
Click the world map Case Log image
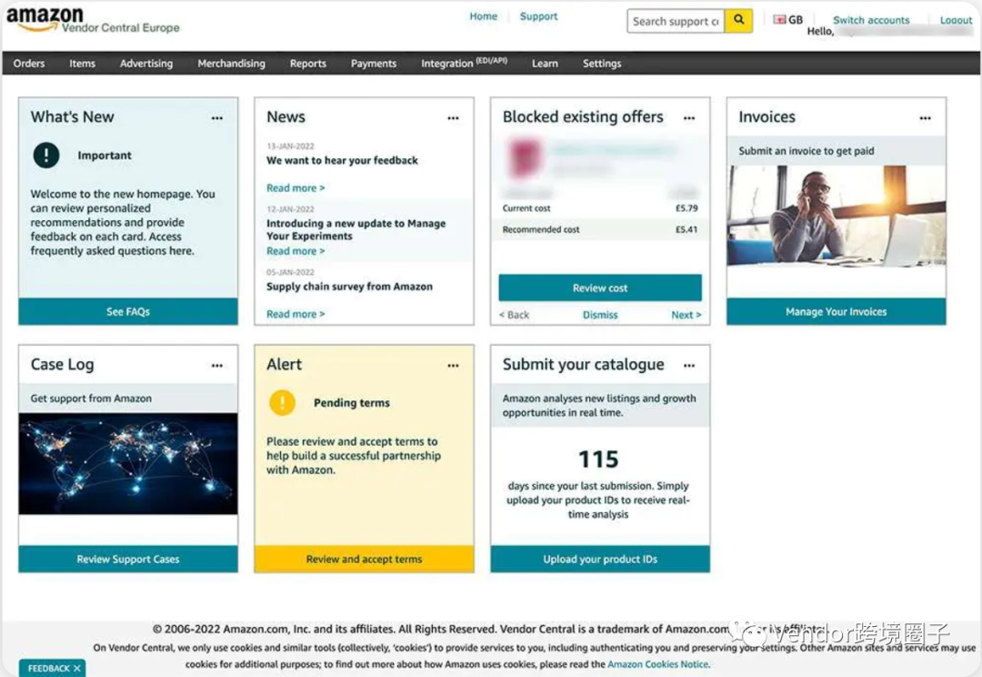[128, 464]
